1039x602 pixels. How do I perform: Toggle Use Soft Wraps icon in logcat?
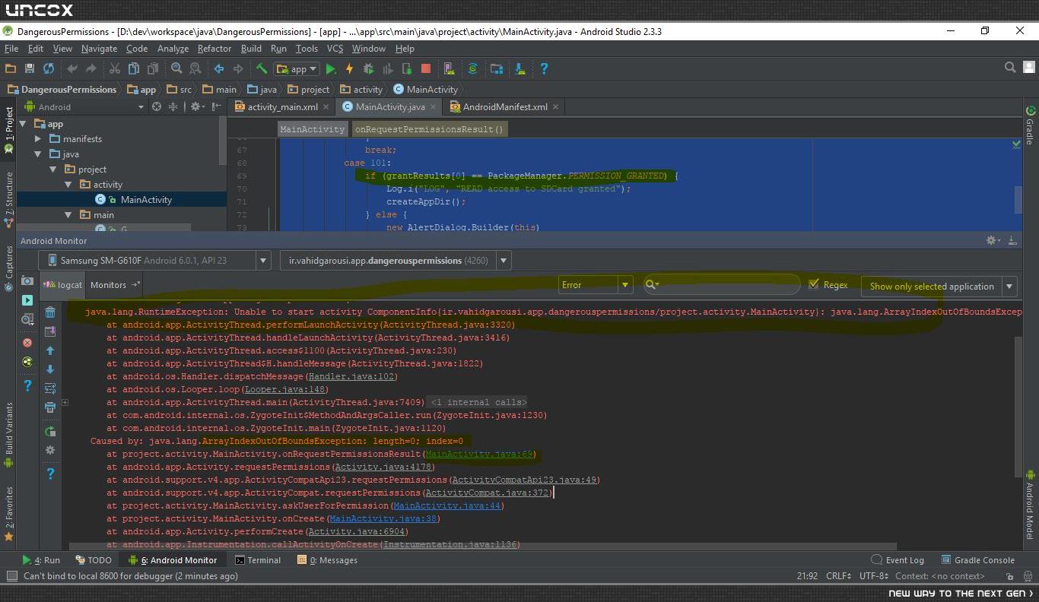click(x=50, y=388)
